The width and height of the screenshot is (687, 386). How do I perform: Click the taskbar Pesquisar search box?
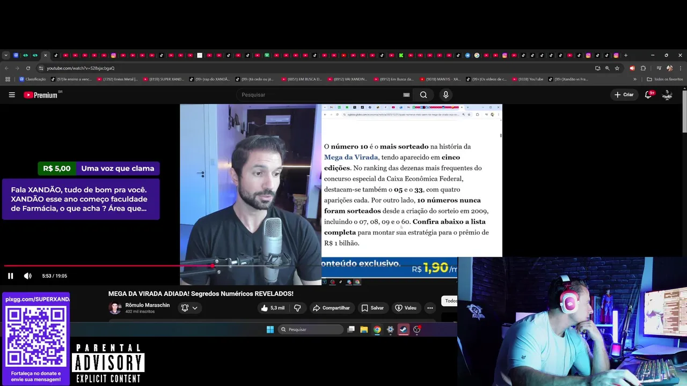pos(311,330)
